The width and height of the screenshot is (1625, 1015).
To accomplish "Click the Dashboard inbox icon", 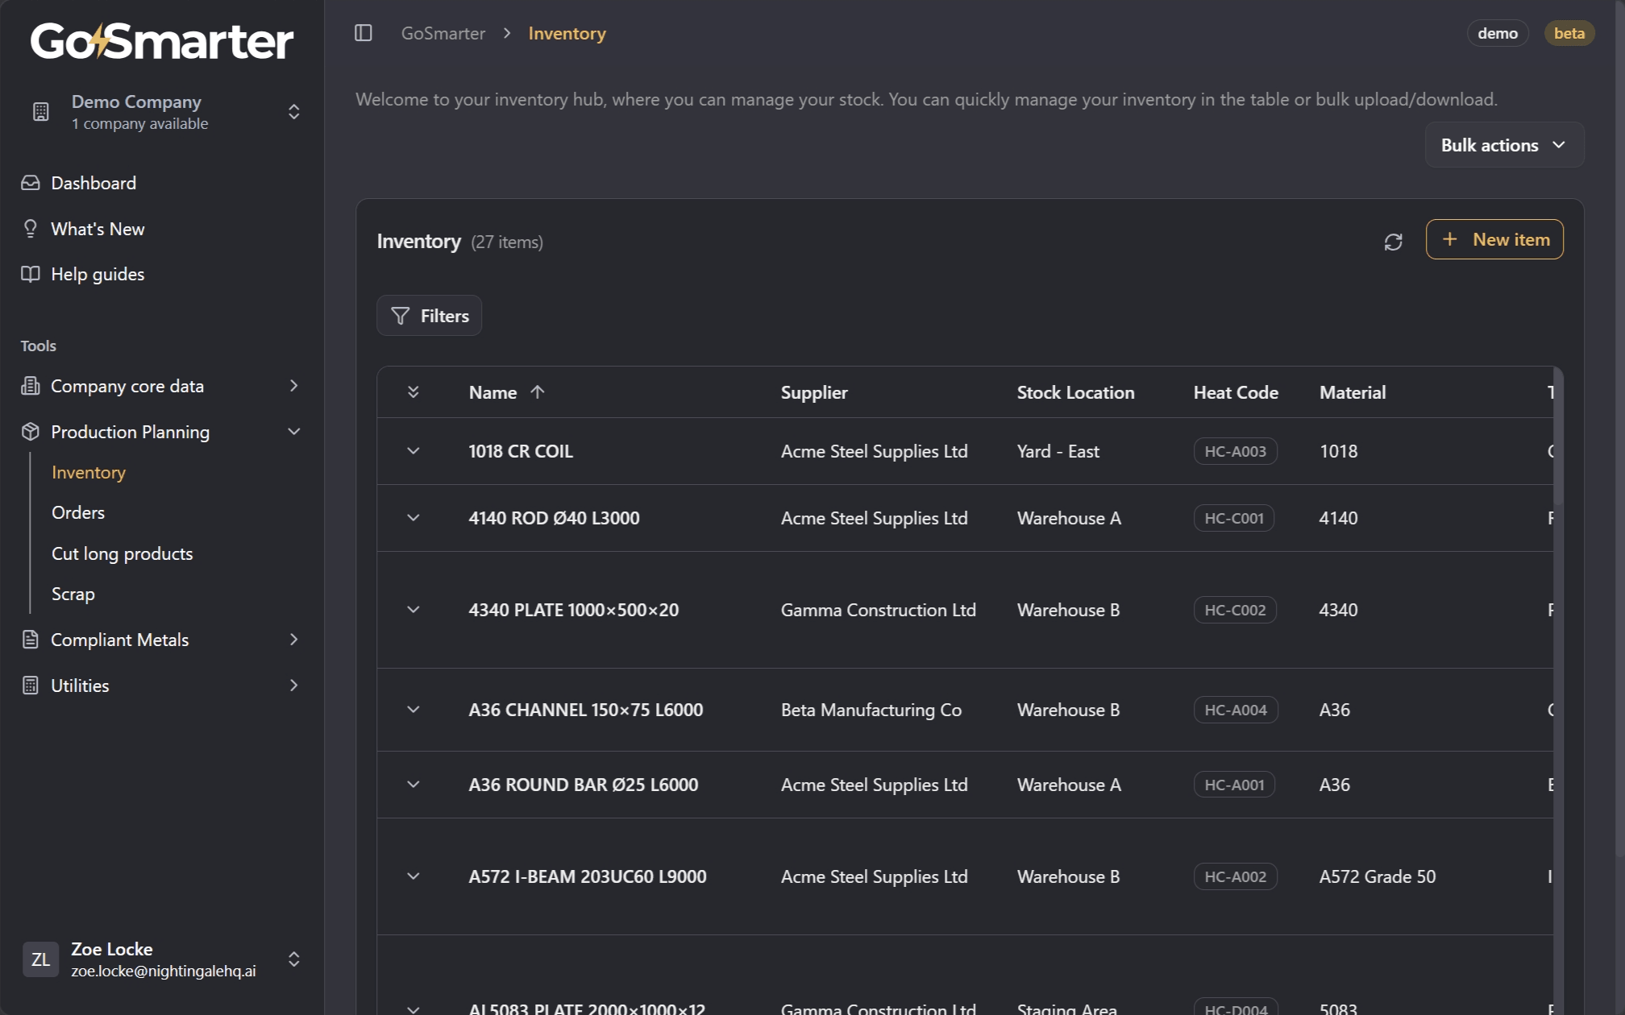I will click(31, 183).
